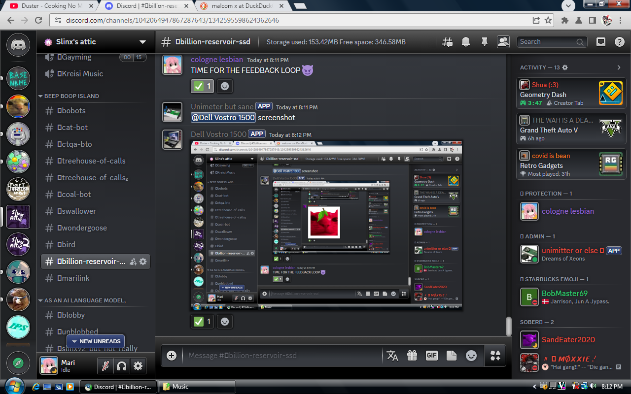The height and width of the screenshot is (394, 631).
Task: Open the sticker picker
Action: 451,355
